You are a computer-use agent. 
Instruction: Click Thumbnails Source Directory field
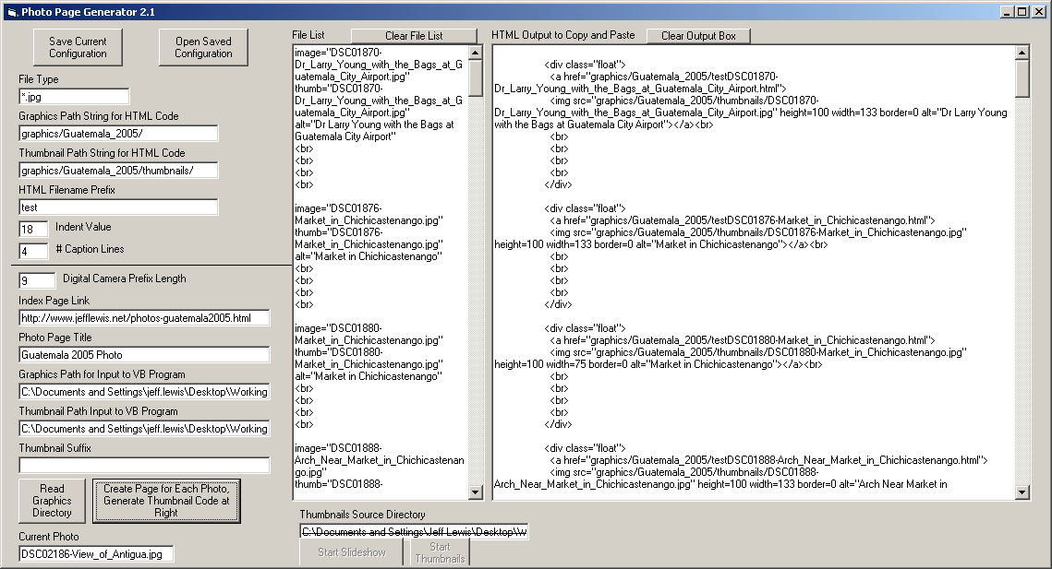click(x=414, y=532)
